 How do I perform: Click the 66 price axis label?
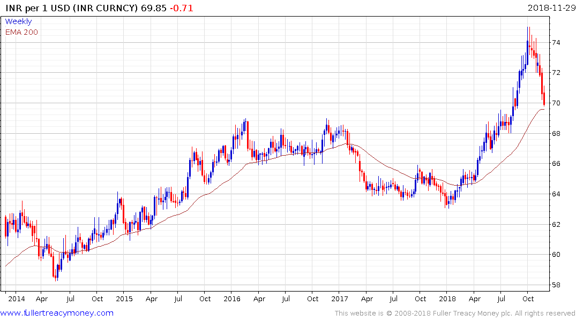[x=556, y=164]
